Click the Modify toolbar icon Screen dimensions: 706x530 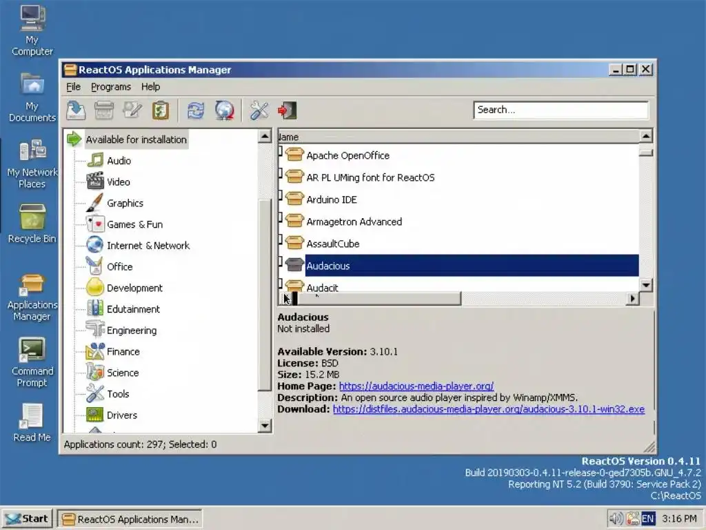click(132, 110)
